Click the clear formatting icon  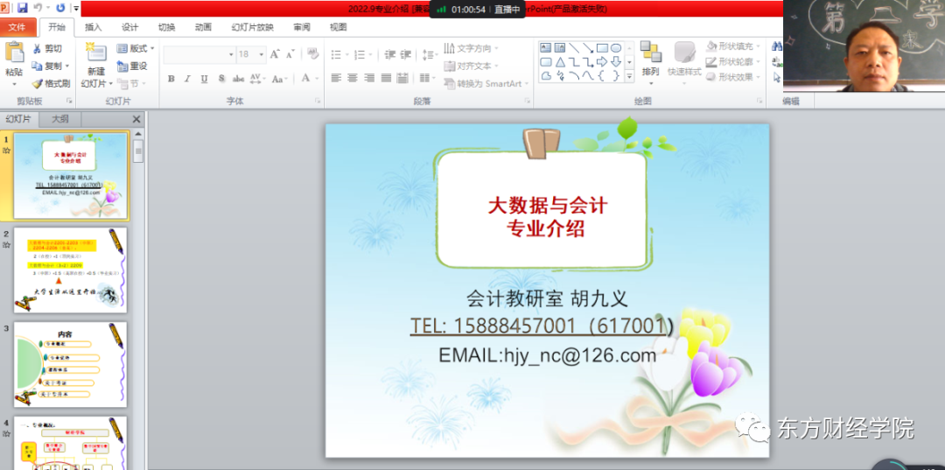tap(312, 53)
